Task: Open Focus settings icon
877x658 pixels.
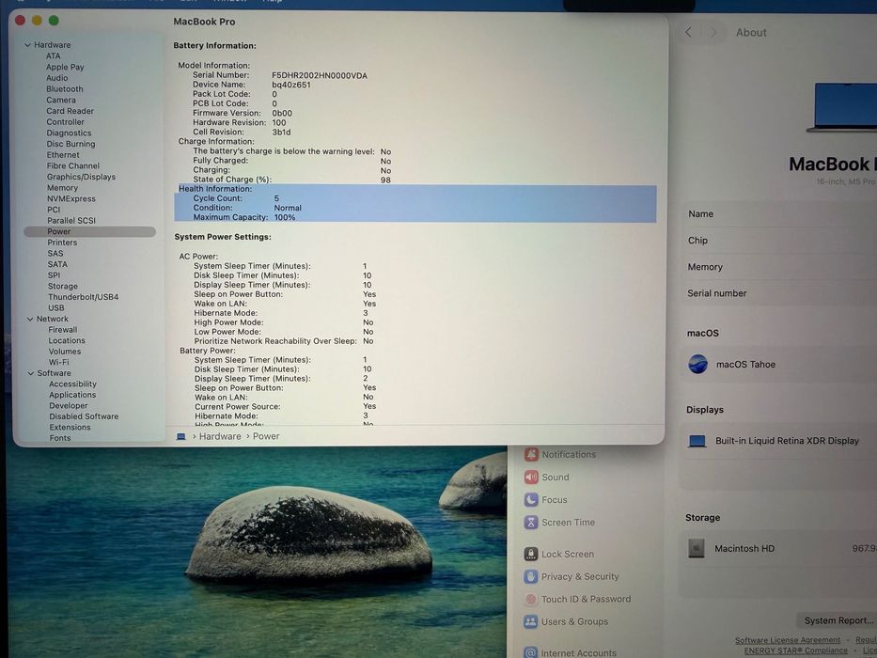Action: [531, 500]
